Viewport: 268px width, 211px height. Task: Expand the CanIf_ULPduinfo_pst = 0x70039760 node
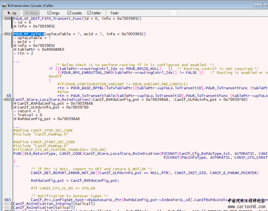pos(15,107)
